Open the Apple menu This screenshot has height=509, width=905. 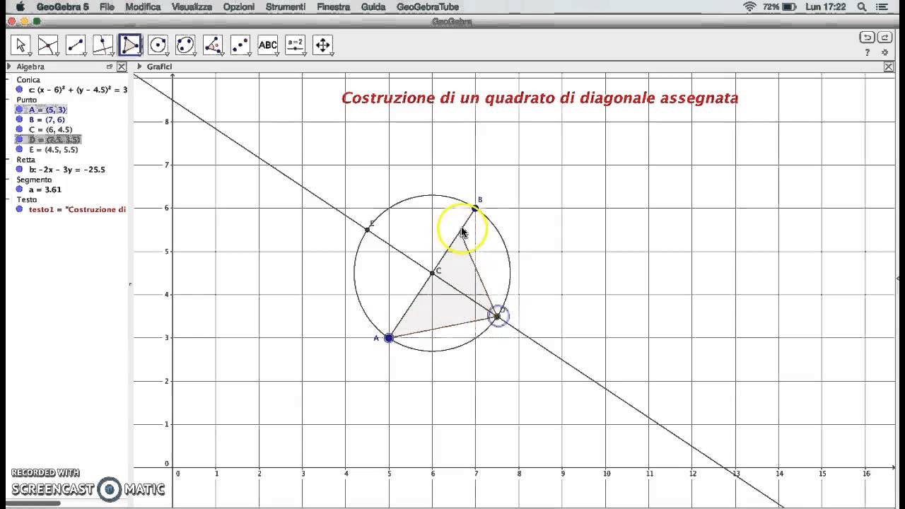point(21,7)
